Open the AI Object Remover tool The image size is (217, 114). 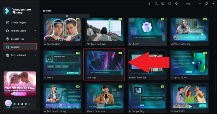105,32
